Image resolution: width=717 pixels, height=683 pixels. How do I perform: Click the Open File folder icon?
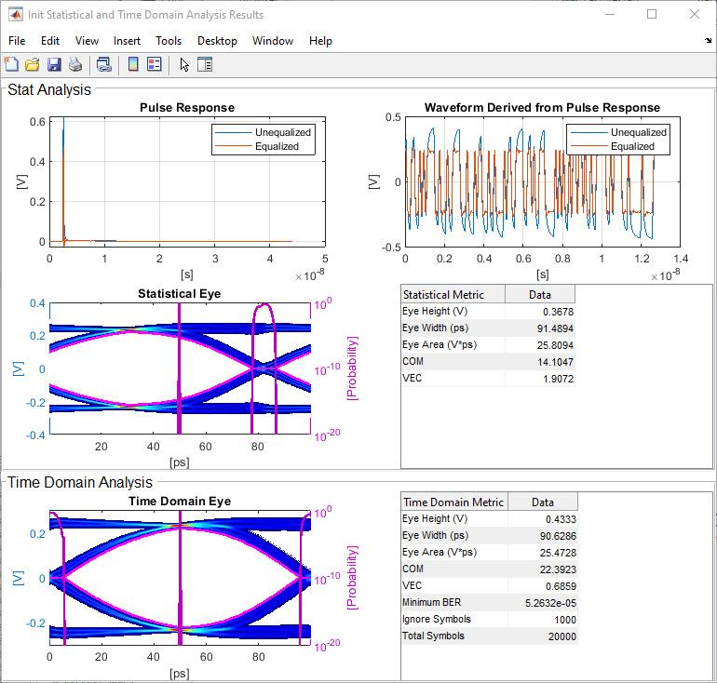[x=32, y=64]
